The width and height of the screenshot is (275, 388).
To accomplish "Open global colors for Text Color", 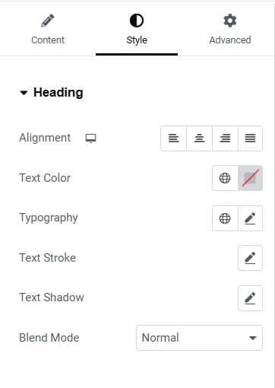I will click(x=225, y=178).
